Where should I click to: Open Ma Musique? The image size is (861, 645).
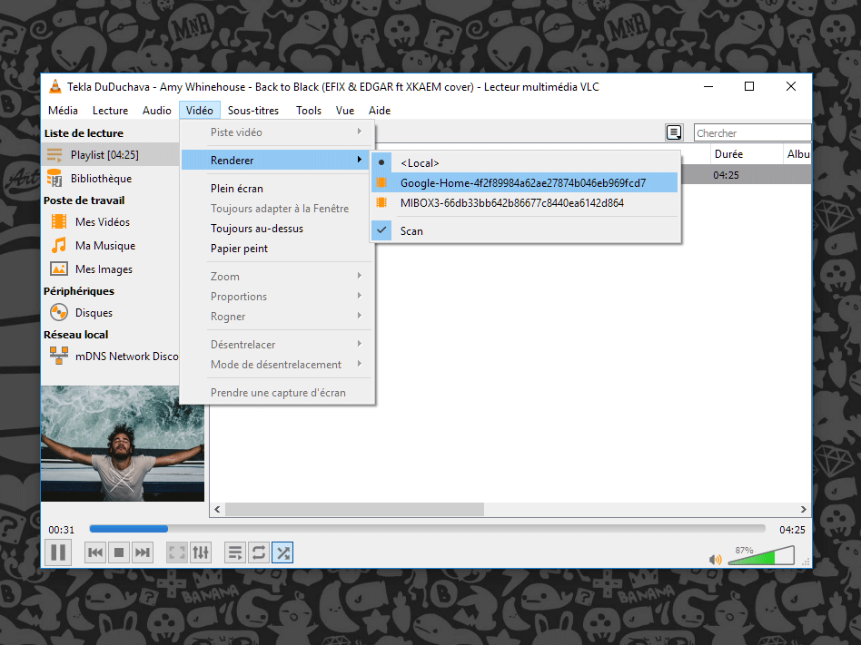[x=111, y=245]
